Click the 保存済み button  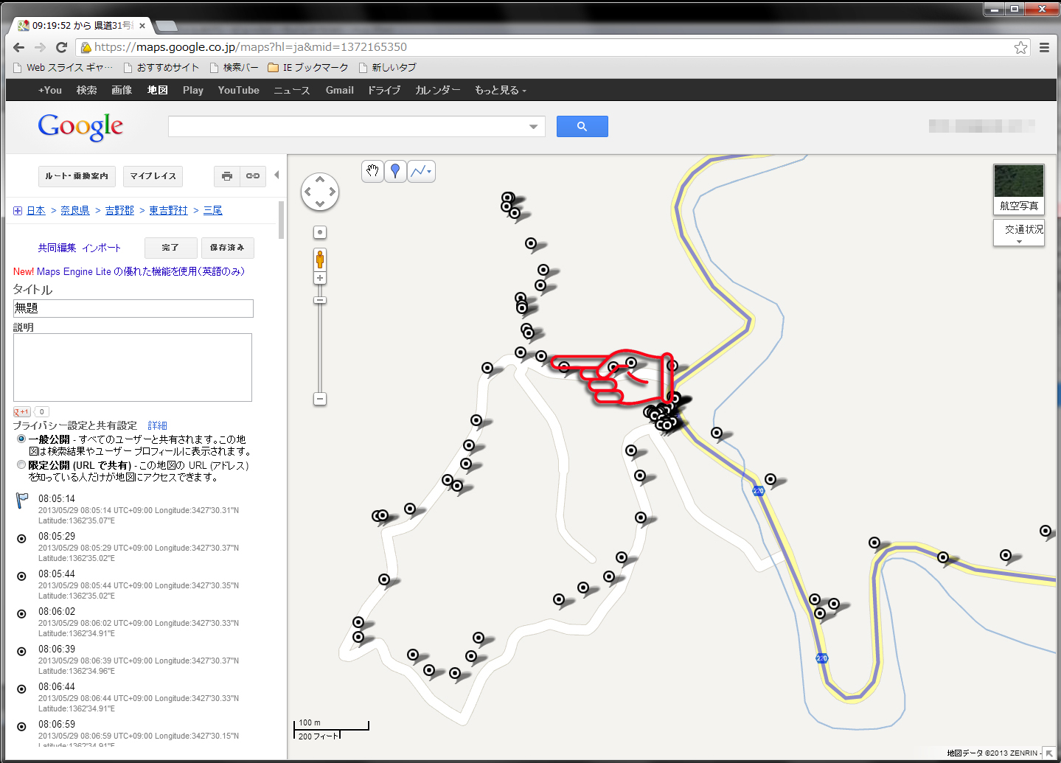[x=227, y=248]
